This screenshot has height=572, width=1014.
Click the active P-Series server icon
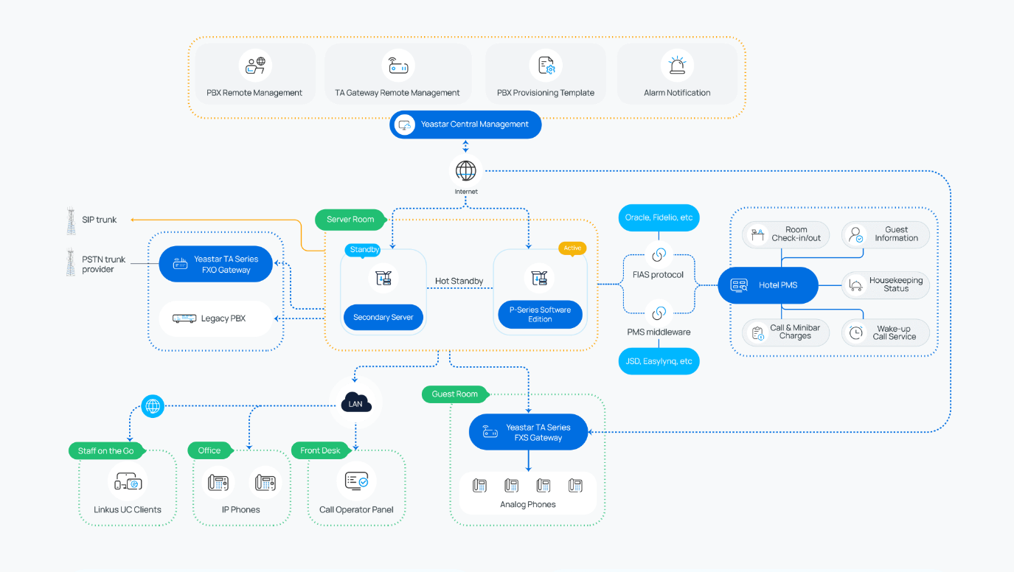(540, 278)
